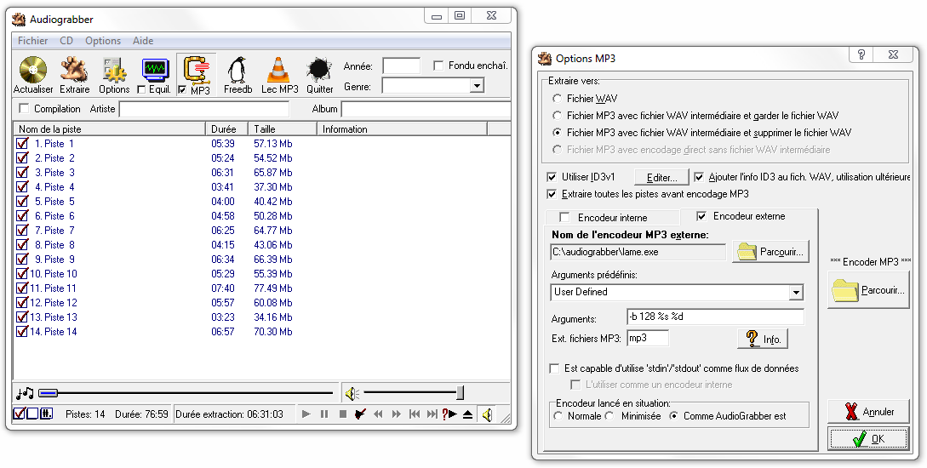Screen dimensions: 927x468
Task: Click the rewind playback button
Action: tap(378, 414)
